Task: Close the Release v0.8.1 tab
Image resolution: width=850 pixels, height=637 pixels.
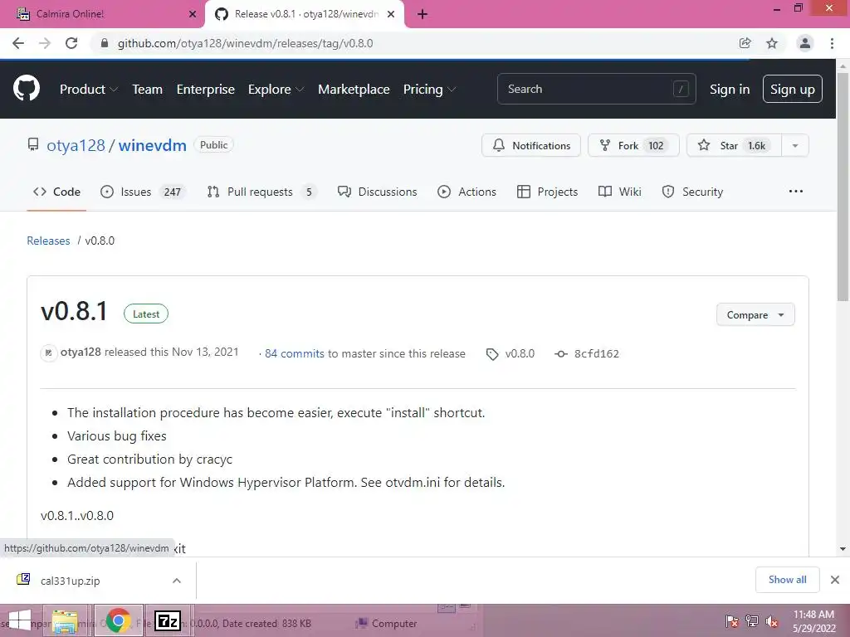Action: (390, 14)
